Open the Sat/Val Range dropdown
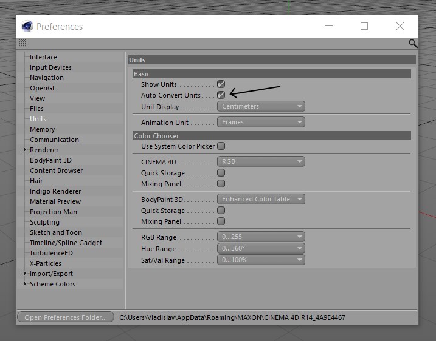Image resolution: width=436 pixels, height=341 pixels. click(261, 260)
